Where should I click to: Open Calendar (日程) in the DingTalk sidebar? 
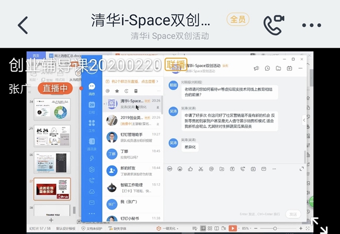(x=92, y=107)
